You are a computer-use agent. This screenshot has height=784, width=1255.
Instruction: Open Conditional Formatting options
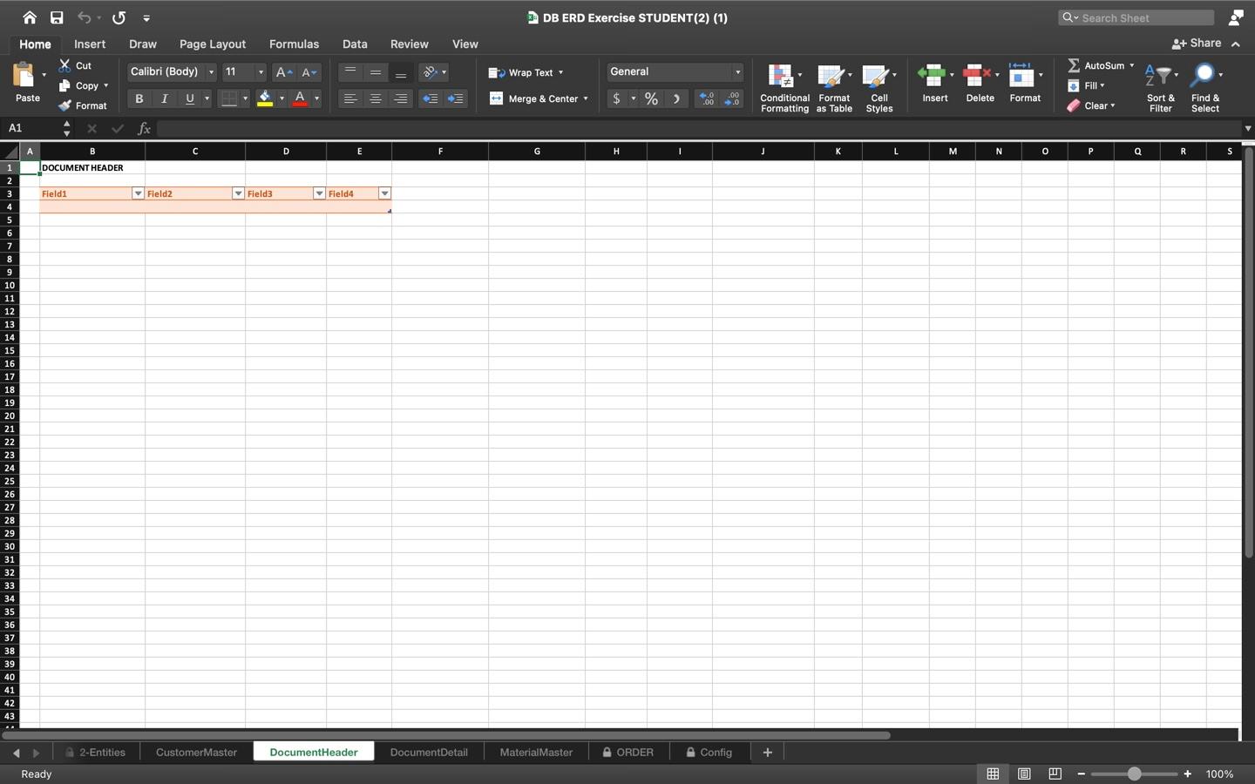pos(784,84)
